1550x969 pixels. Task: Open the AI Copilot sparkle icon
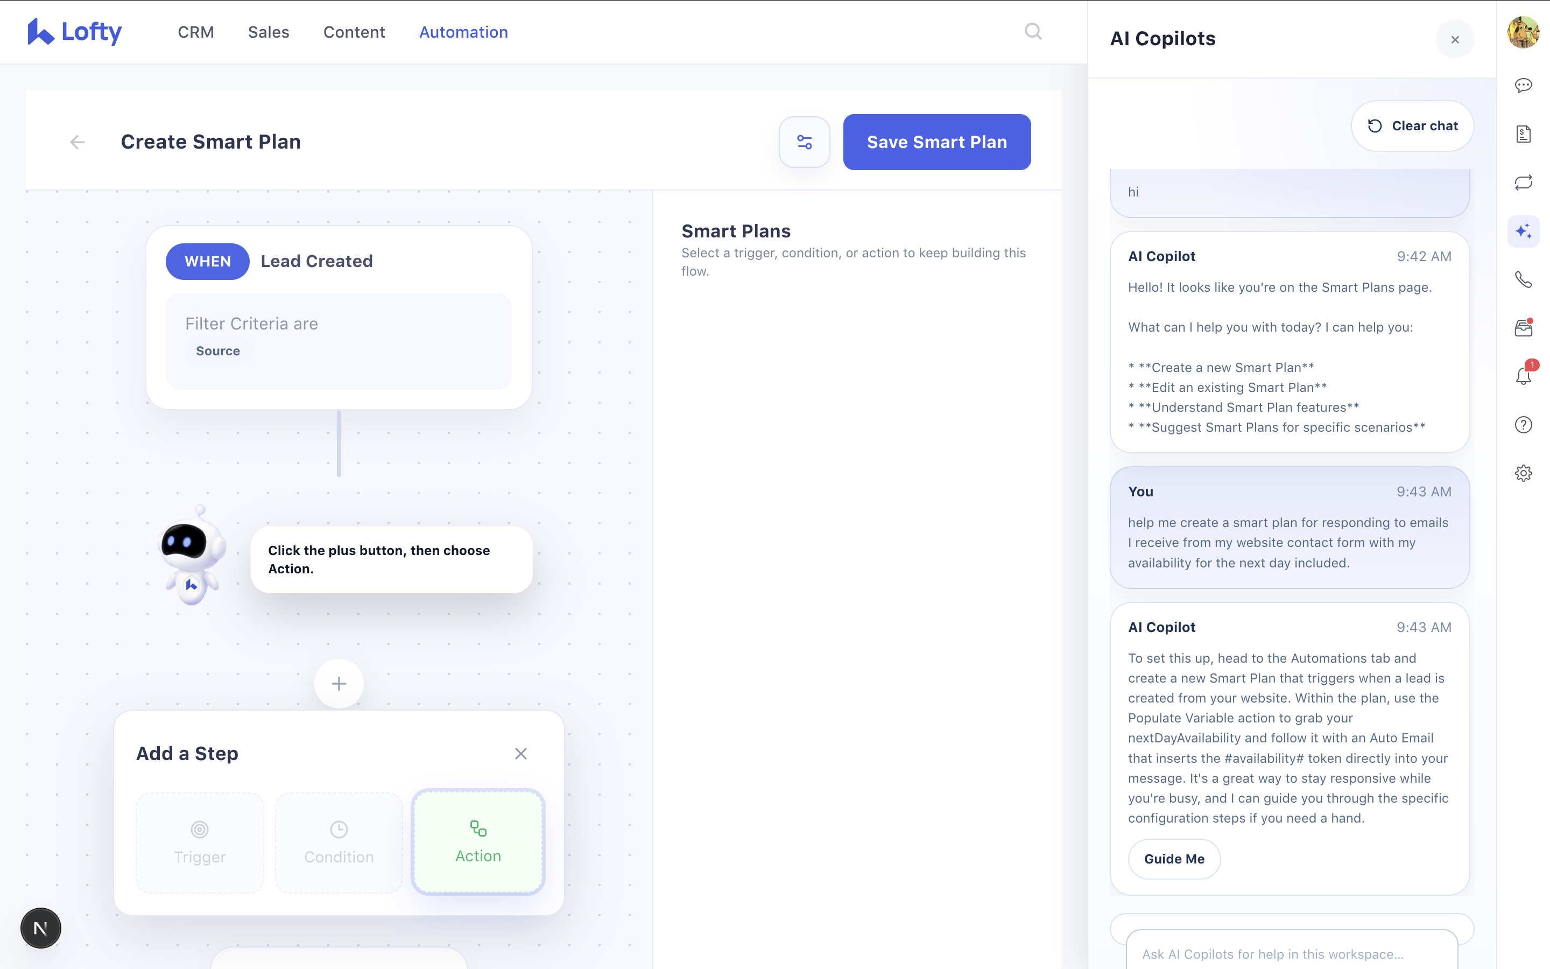click(1523, 231)
